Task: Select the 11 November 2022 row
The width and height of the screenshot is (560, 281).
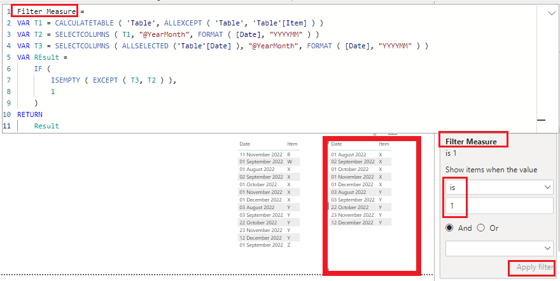Action: point(269,154)
